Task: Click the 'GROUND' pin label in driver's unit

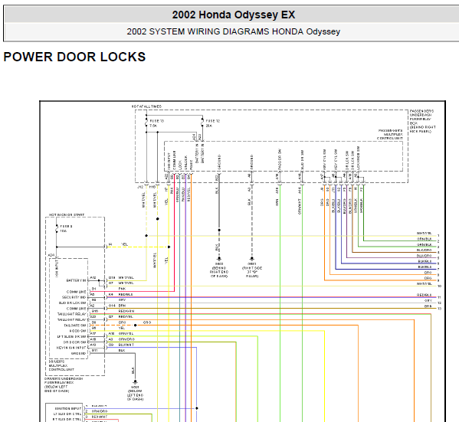Action: (78, 354)
